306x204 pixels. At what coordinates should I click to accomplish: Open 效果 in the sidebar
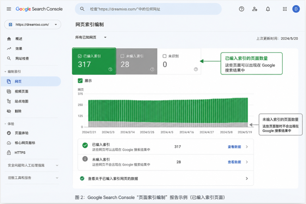19,48
